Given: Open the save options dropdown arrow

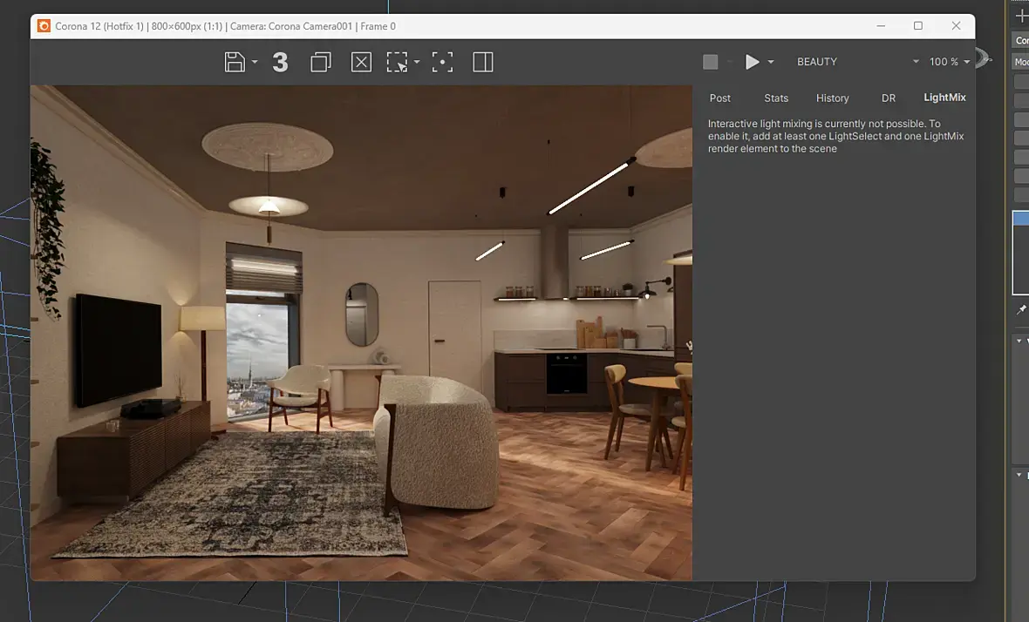Looking at the screenshot, I should (x=255, y=63).
